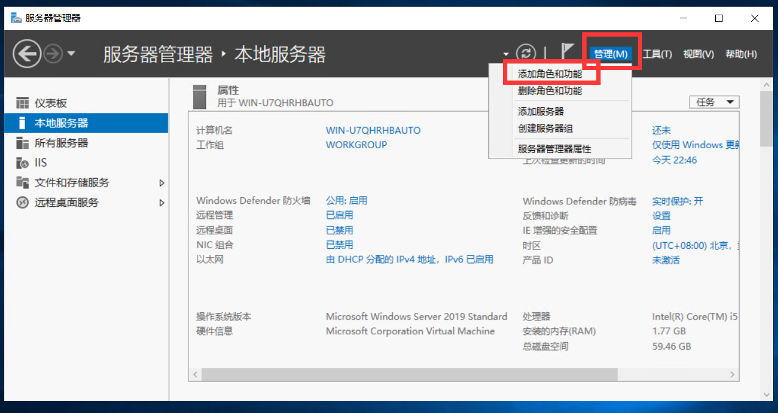Click the 远程桌面服务 sidebar icon
Screen dimensions: 778x413
tap(23, 203)
